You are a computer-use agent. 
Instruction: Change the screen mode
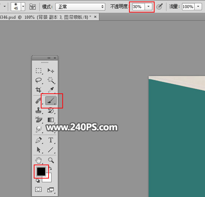(50, 190)
